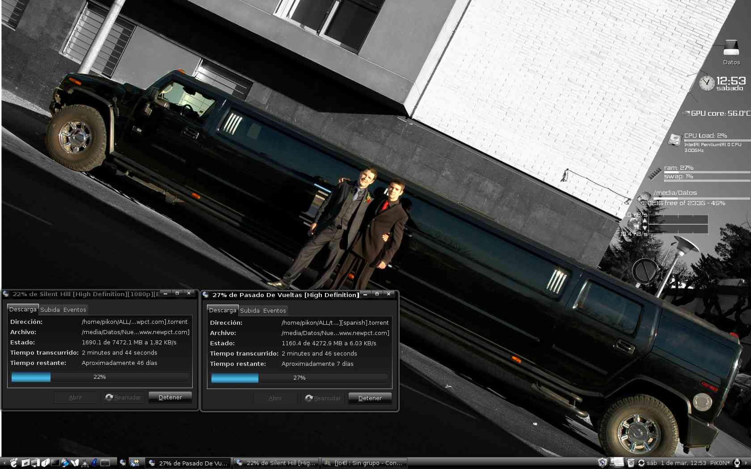
Task: Open the GNOME foot main menu
Action: click(x=14, y=463)
